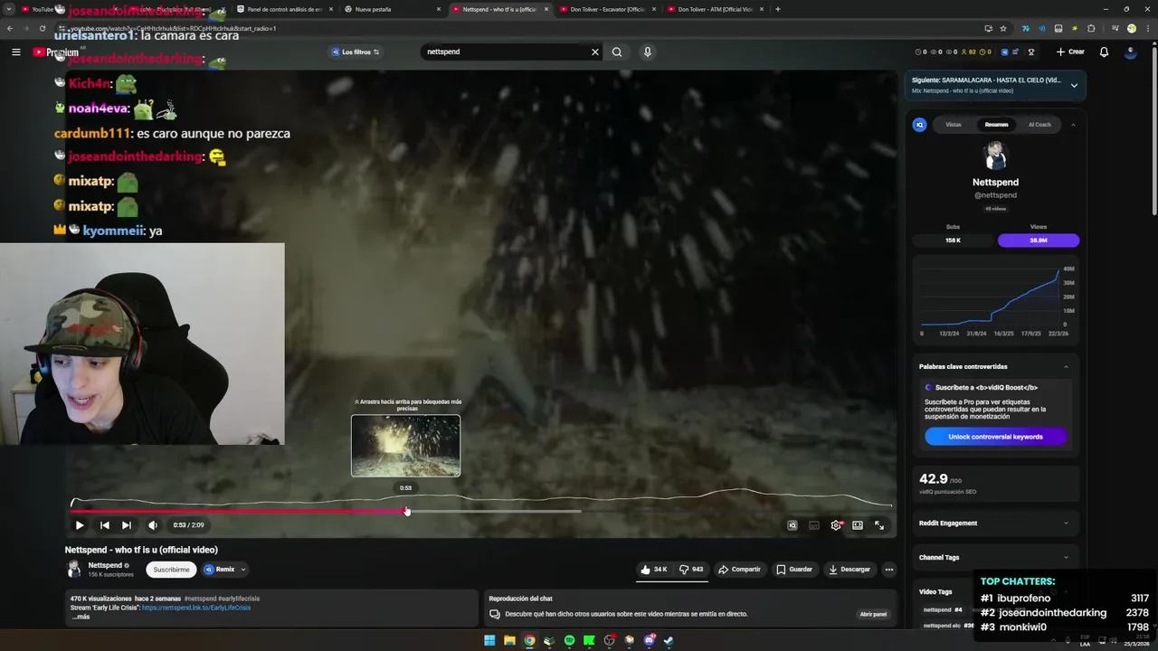Open File Explorer from the taskbar
1158x651 pixels.
coord(509,640)
